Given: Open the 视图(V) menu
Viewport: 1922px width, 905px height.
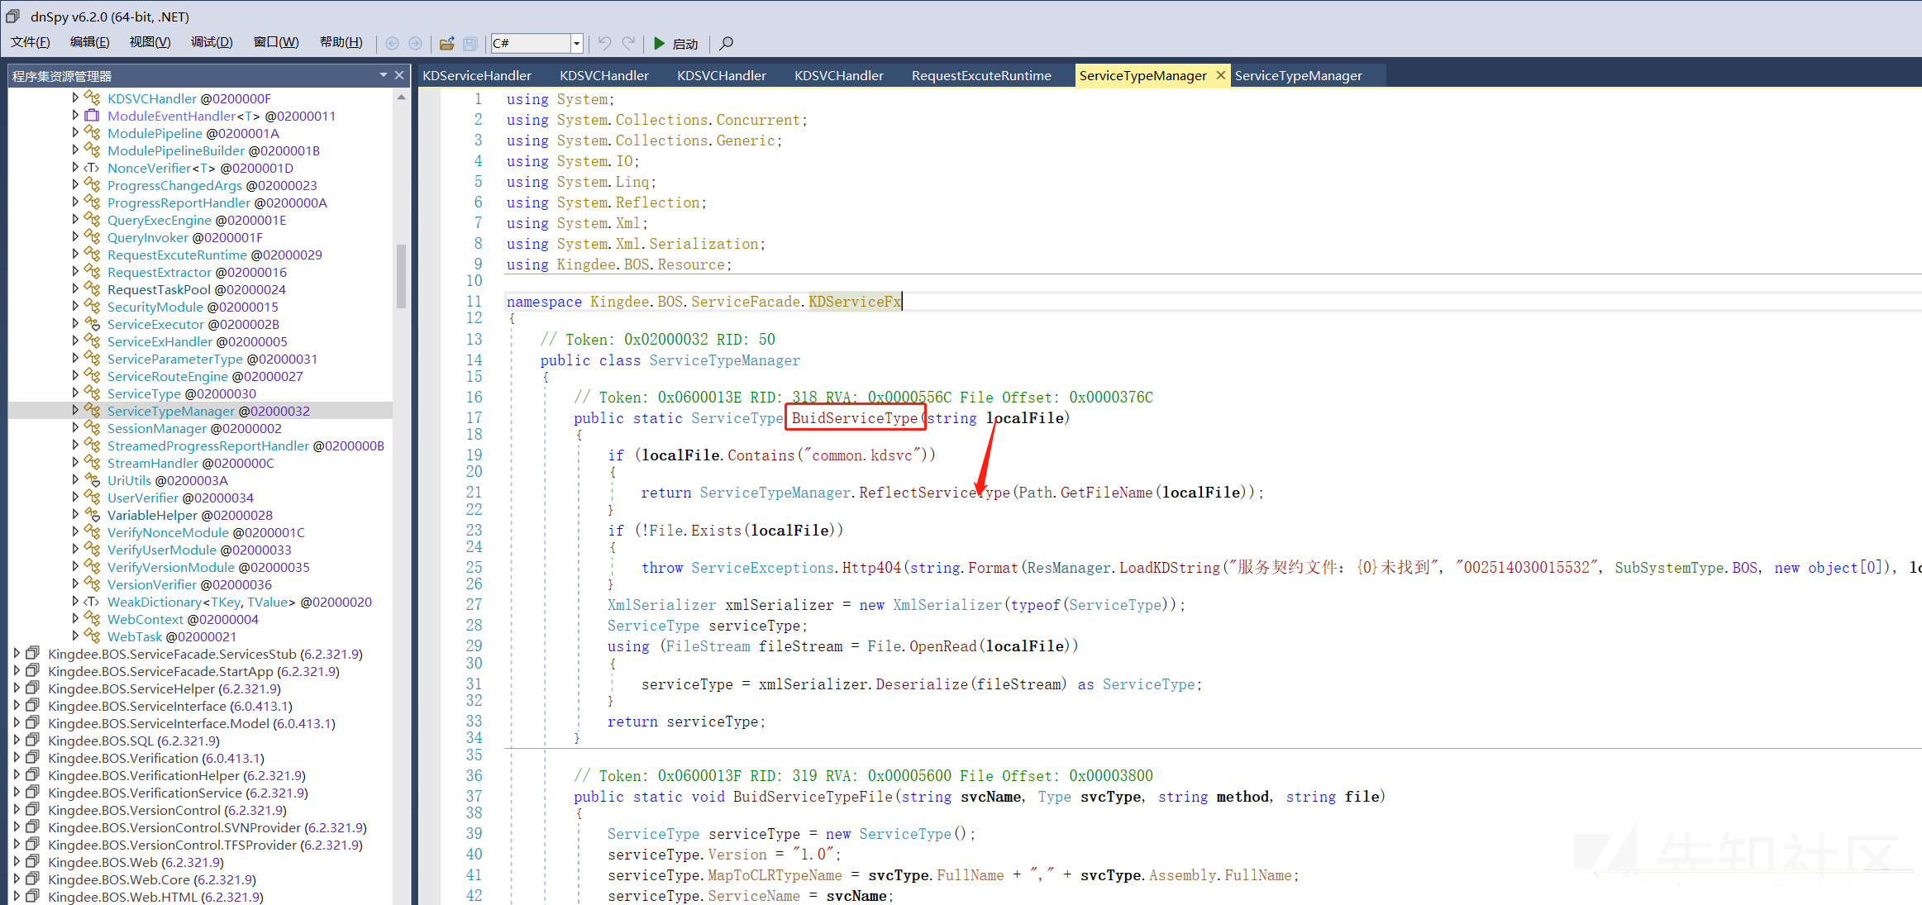Looking at the screenshot, I should [x=150, y=42].
